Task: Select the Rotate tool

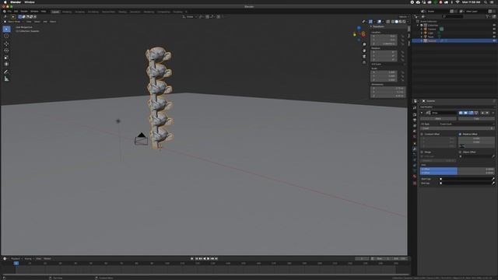Action: tap(6, 51)
